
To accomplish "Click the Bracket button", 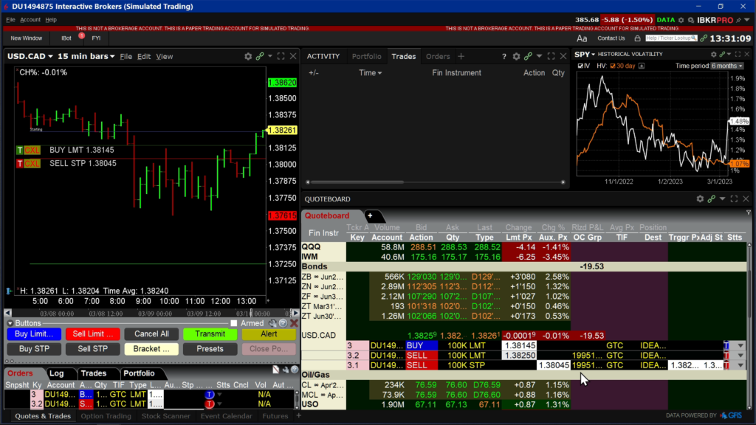I will point(151,349).
